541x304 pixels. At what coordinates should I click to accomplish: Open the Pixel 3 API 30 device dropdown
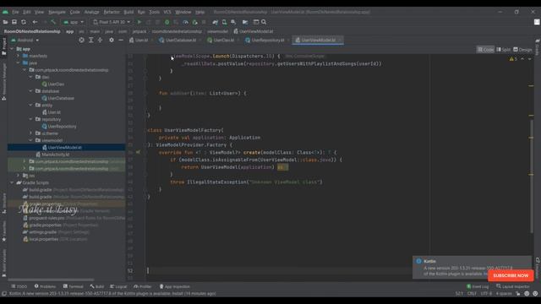(x=112, y=22)
